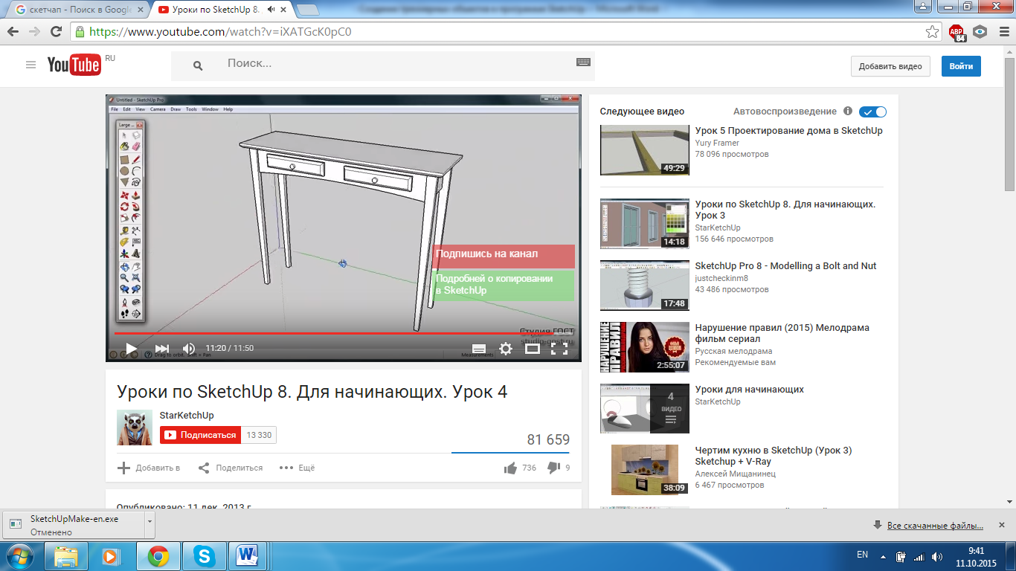This screenshot has width=1016, height=571.
Task: Click the YouTube logo
Action: tap(74, 65)
